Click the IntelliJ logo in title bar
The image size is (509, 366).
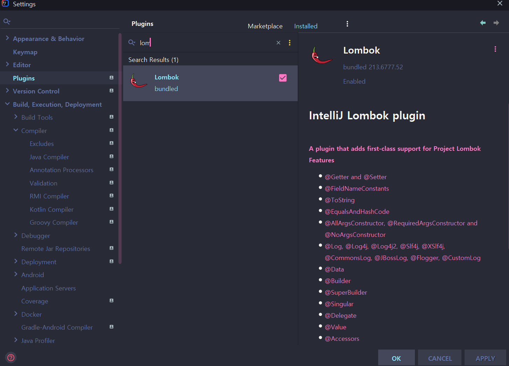pos(5,4)
